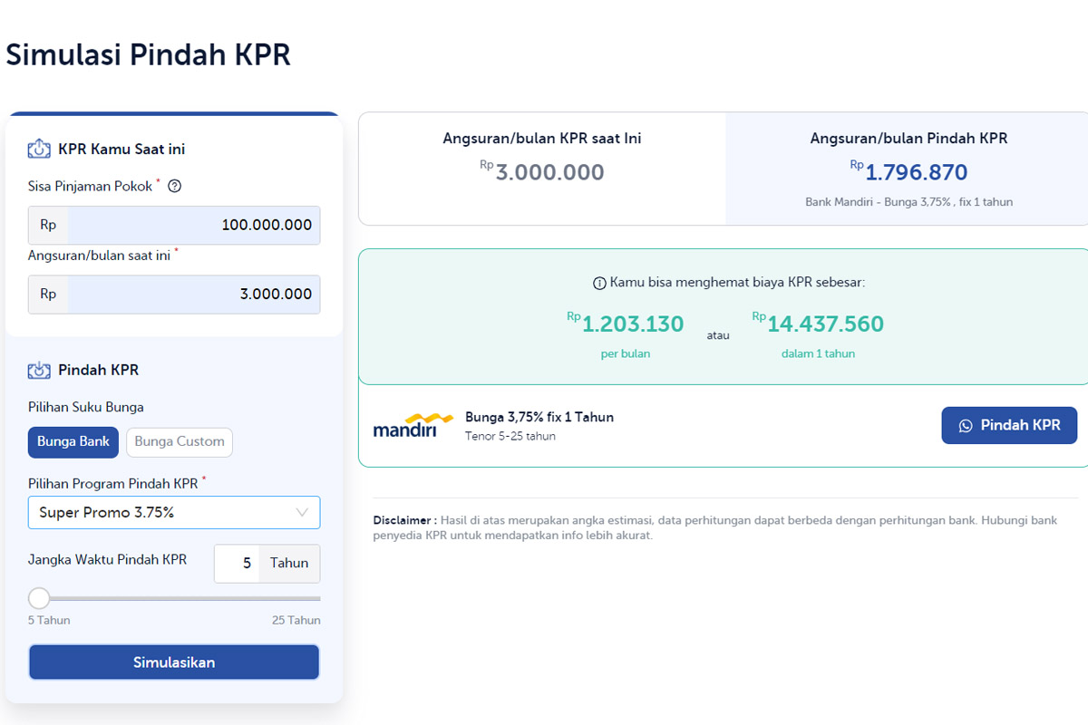Click the tenor slider handle

pos(39,598)
